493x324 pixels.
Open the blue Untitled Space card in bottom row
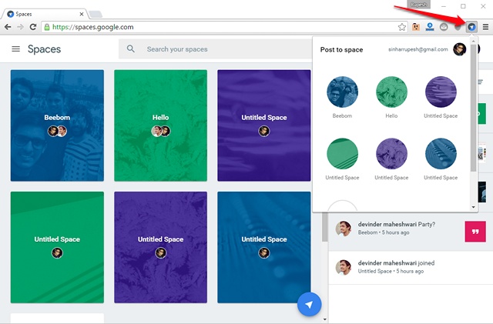pyautogui.click(x=264, y=247)
